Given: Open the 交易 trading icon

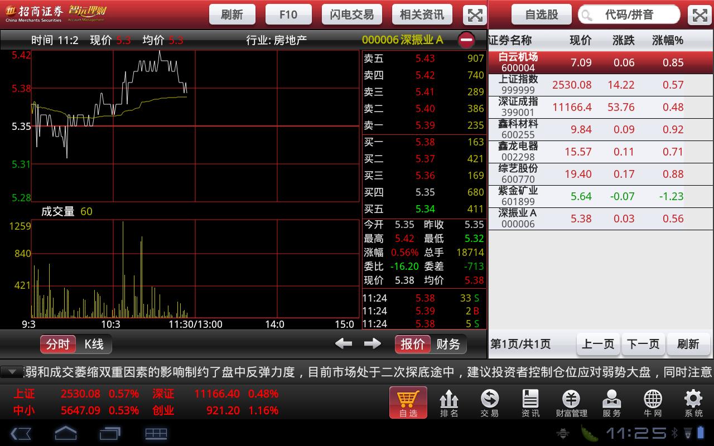Looking at the screenshot, I should [490, 403].
